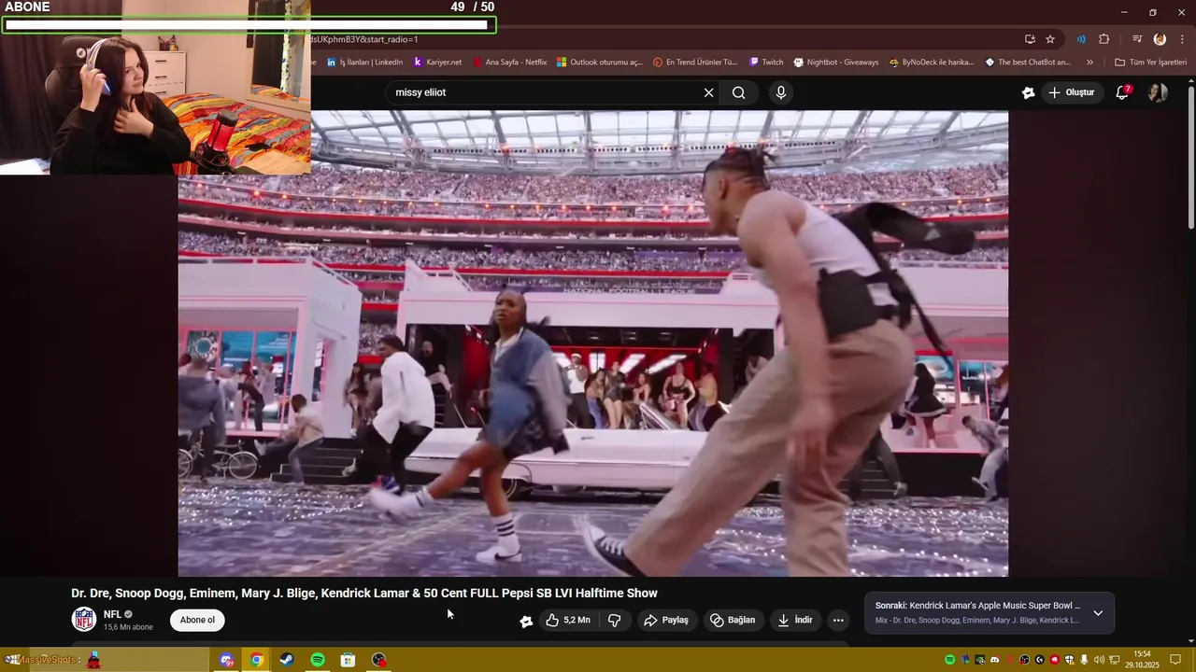This screenshot has height=672, width=1196.
Task: Expand the Sonraki up-next mix panel
Action: click(x=1098, y=613)
